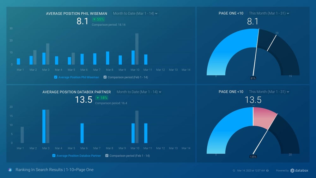Screen dimensions: 316x178
Task: Click the 135% gauge needle label
Action: click(x=253, y=156)
